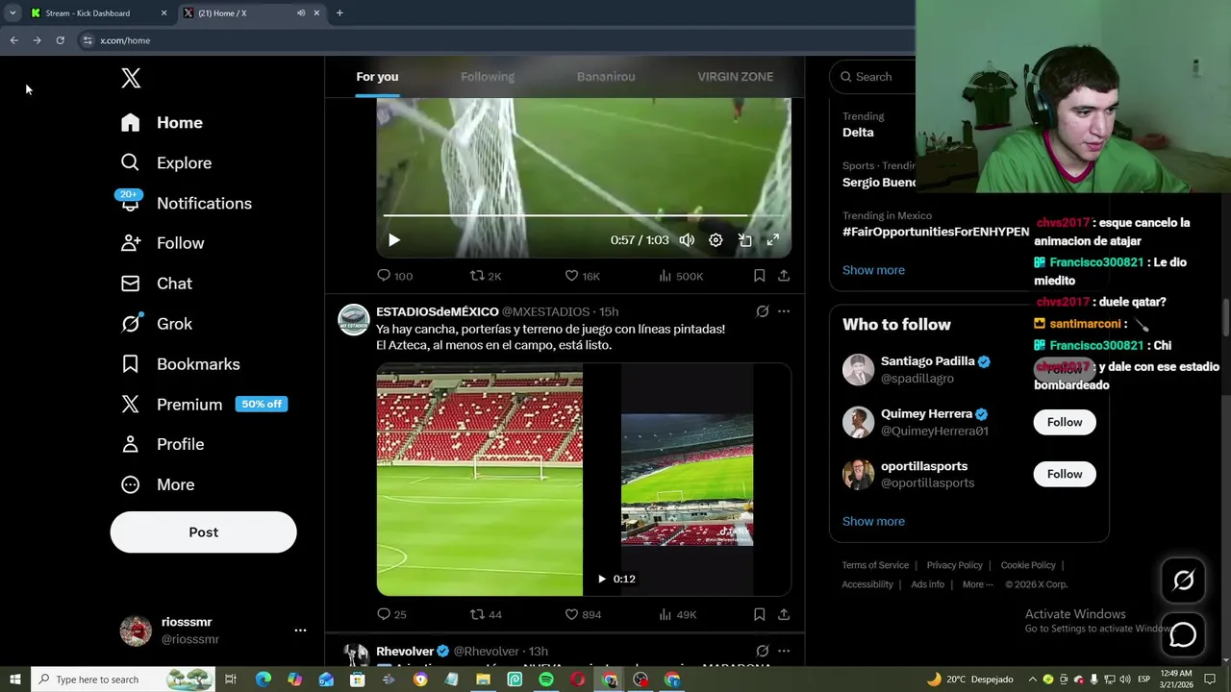
Task: Go to Profile in the sidebar
Action: (x=163, y=445)
